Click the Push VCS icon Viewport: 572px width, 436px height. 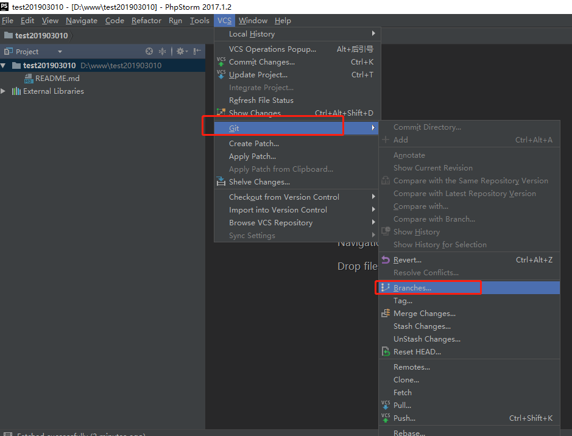[x=386, y=418]
